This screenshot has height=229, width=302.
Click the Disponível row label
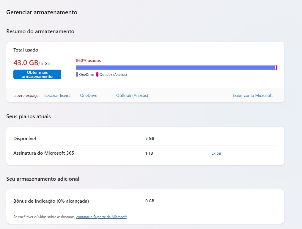25,138
